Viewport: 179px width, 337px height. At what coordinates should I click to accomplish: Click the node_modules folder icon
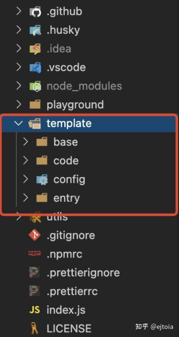click(35, 86)
